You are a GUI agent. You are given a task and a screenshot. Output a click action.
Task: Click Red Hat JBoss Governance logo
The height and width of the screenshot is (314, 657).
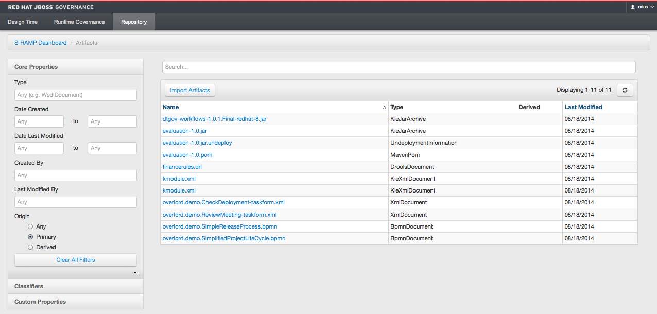[51, 7]
